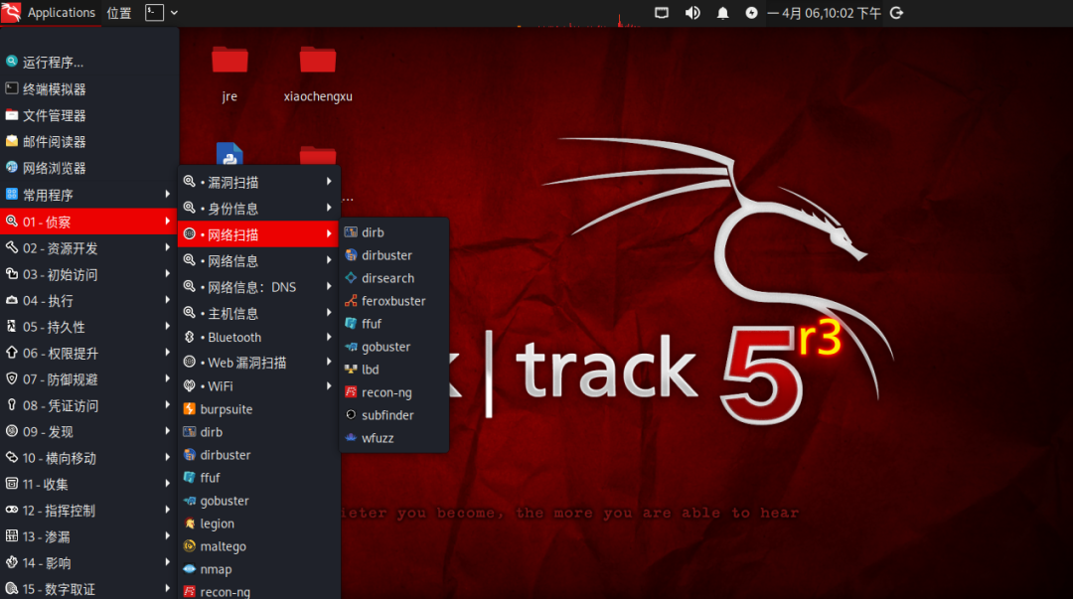Launch gobuster in middle menu list
Image resolution: width=1073 pixels, height=599 pixels.
pos(258,501)
